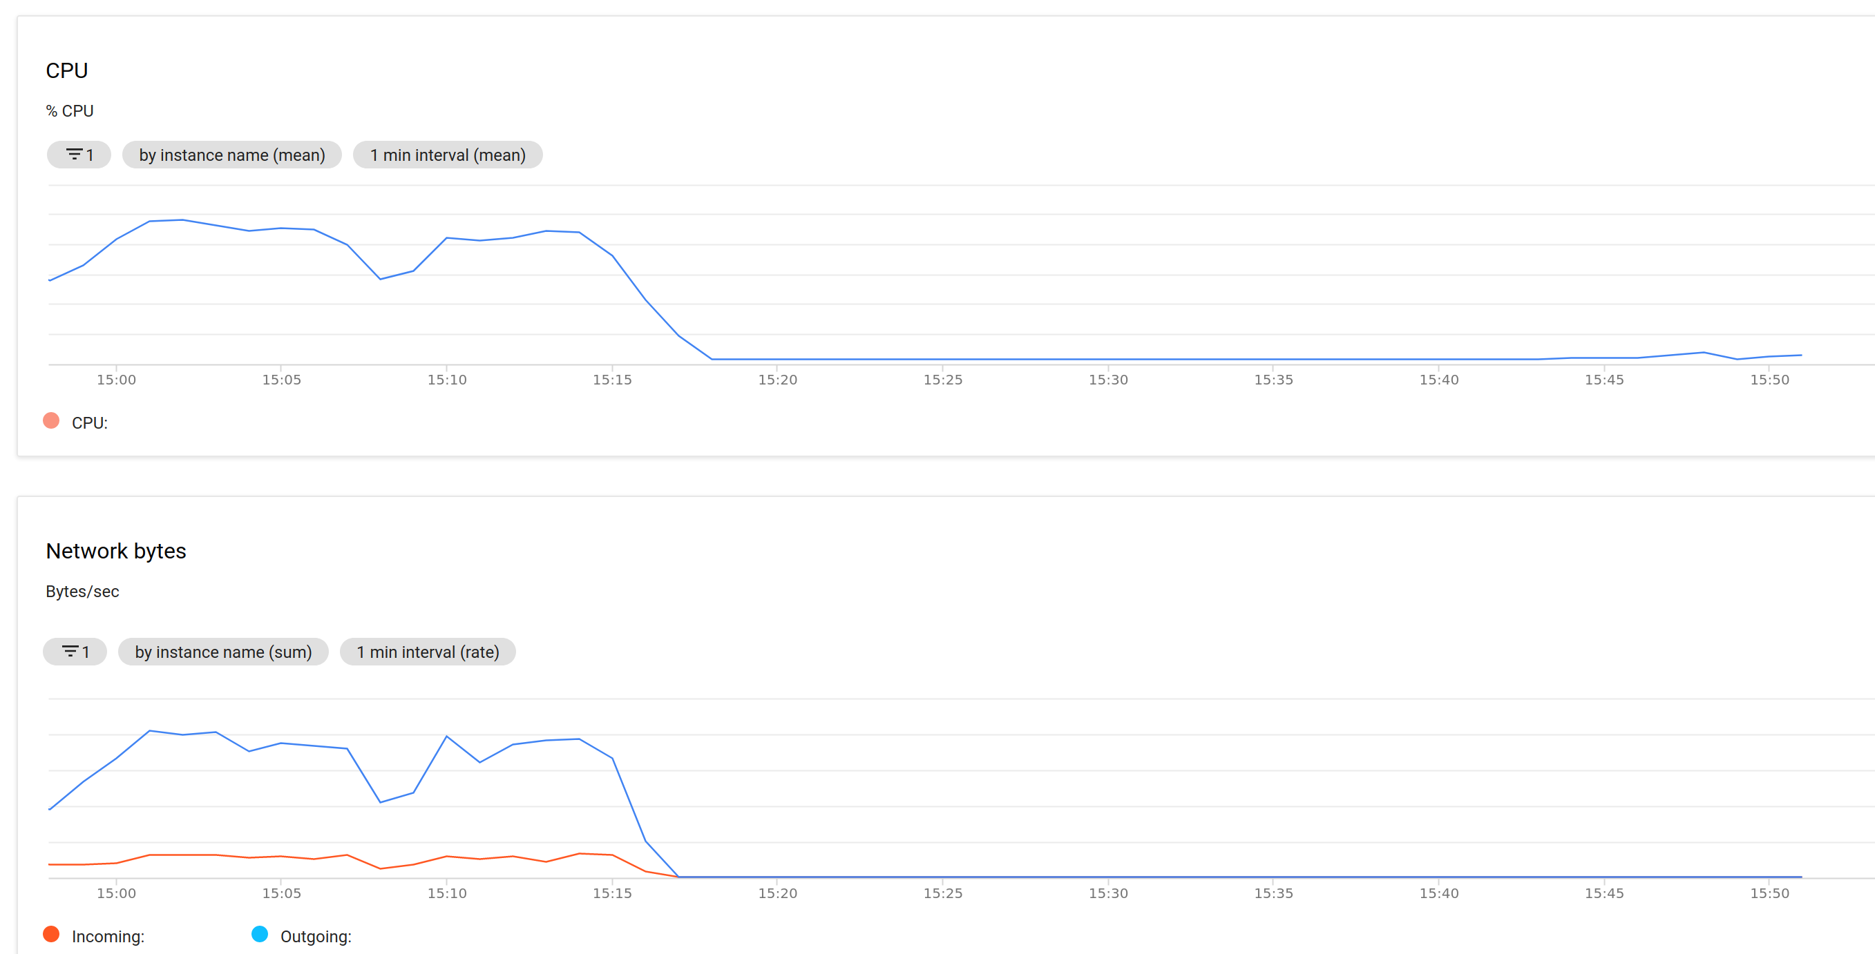
Task: Click the 15:15 mark on the CPU timeline
Action: point(613,379)
